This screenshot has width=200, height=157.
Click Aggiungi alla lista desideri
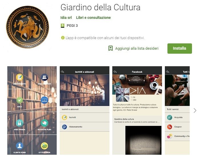(137, 49)
